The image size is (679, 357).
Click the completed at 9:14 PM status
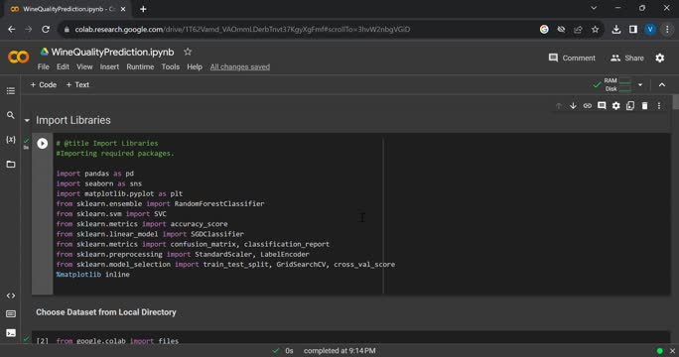coord(339,351)
